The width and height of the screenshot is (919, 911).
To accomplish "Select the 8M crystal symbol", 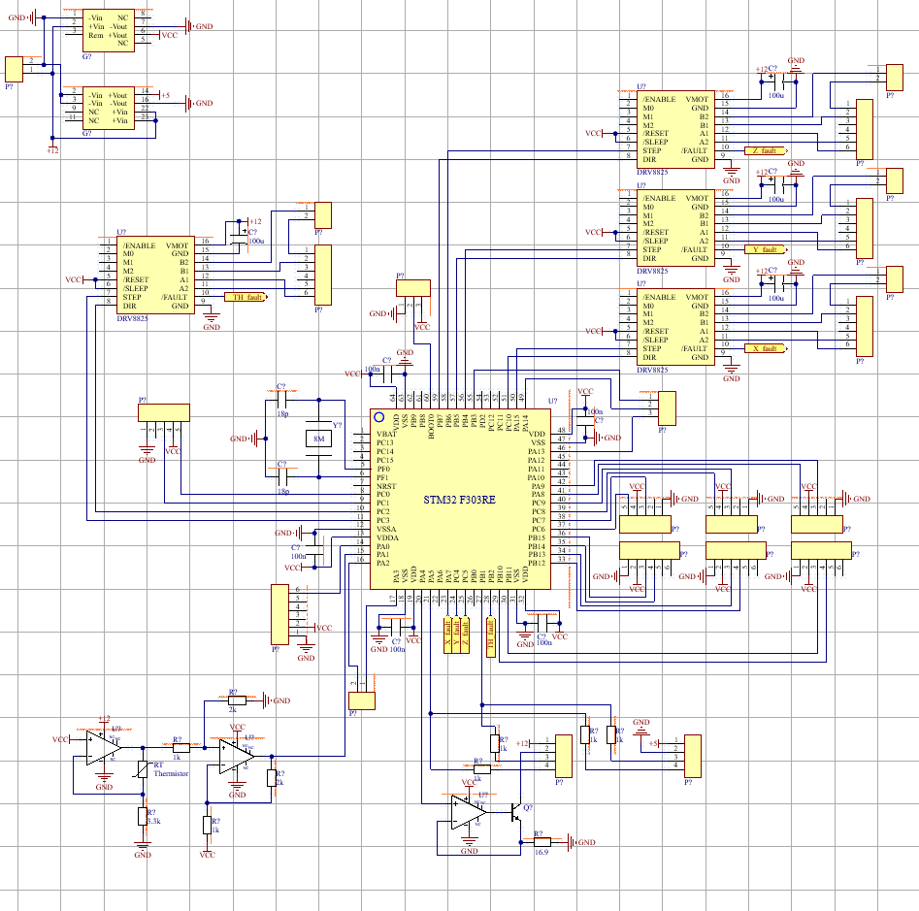I will click(319, 439).
